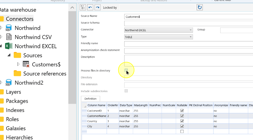Image resolution: width=253 pixels, height=140 pixels.
Task: Click the Anonymize 'no' cell for Country
Action: [221, 121]
